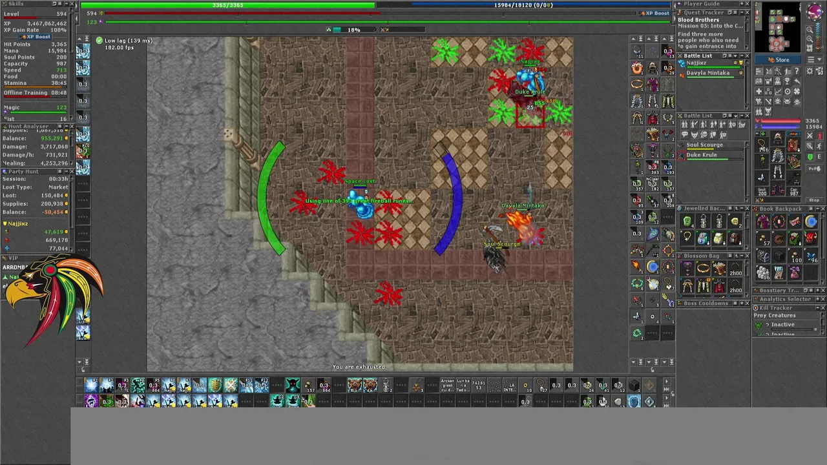
Task: Select the white stones stack of 6
Action: 763,272
